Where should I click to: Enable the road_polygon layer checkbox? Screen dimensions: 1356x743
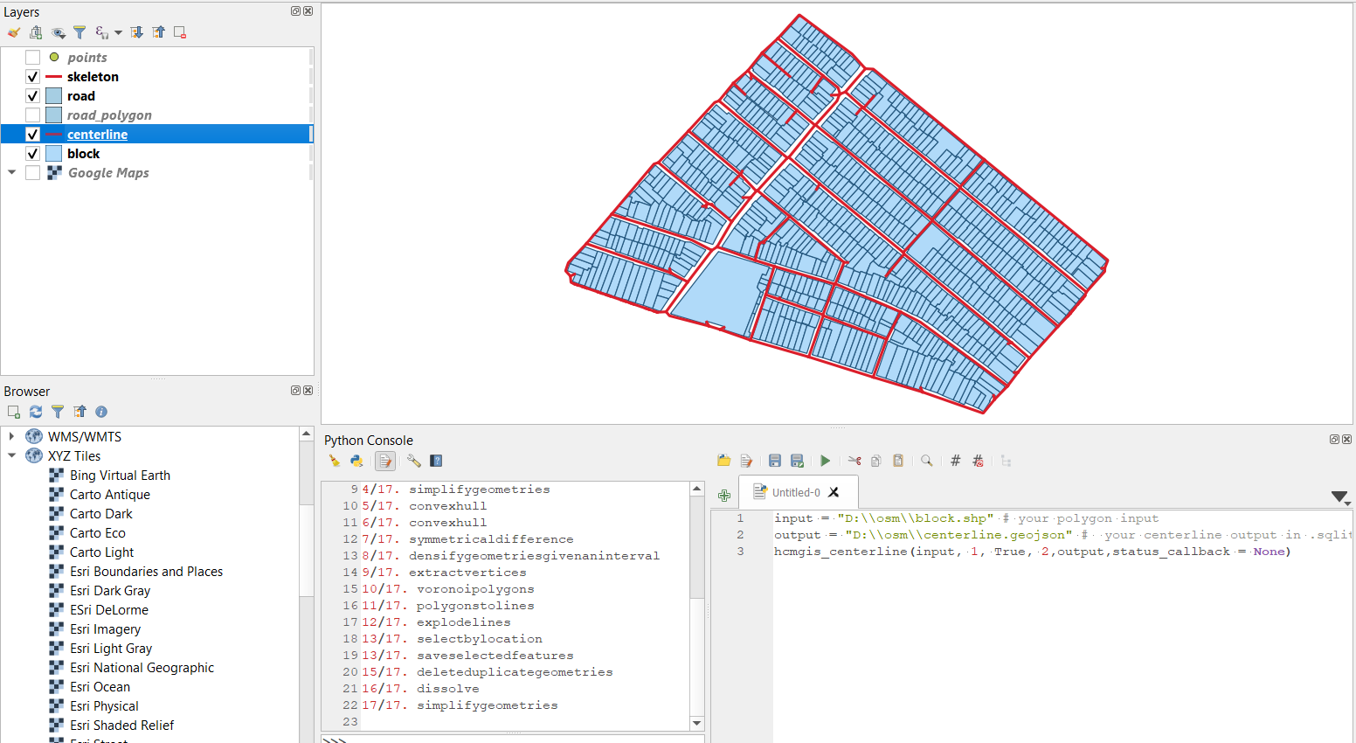pyautogui.click(x=32, y=115)
